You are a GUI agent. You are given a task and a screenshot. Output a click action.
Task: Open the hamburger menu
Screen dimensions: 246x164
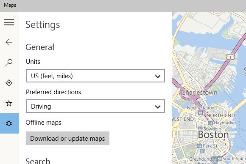coord(9,22)
